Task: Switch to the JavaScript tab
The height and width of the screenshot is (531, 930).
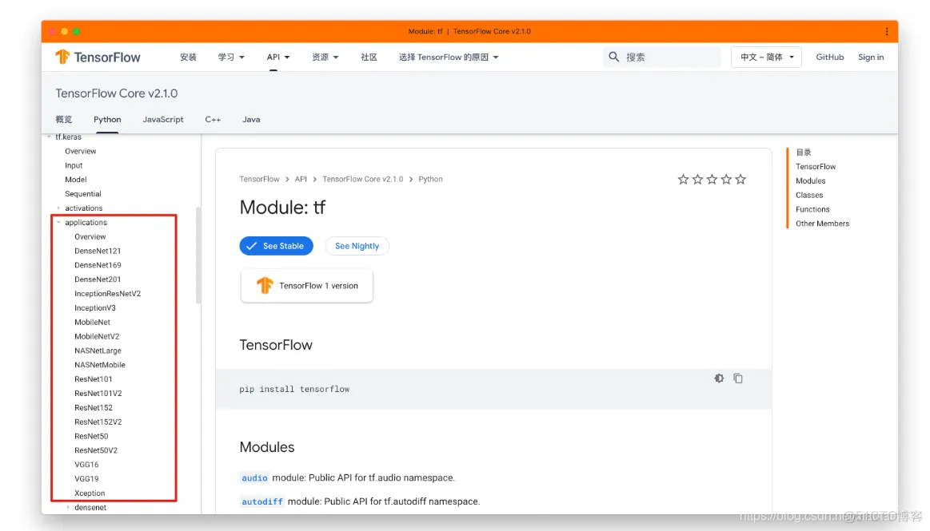Action: (163, 120)
